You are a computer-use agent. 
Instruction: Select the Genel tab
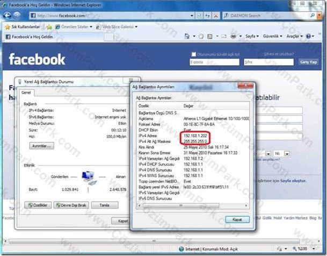click(26, 93)
